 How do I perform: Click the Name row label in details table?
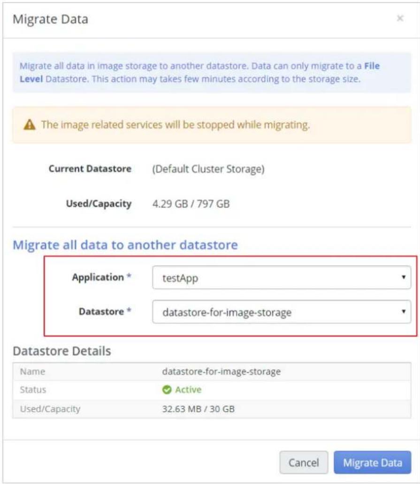tap(32, 372)
